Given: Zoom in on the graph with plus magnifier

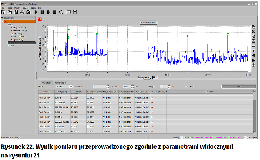Looking at the screenshot, I should point(253,31).
